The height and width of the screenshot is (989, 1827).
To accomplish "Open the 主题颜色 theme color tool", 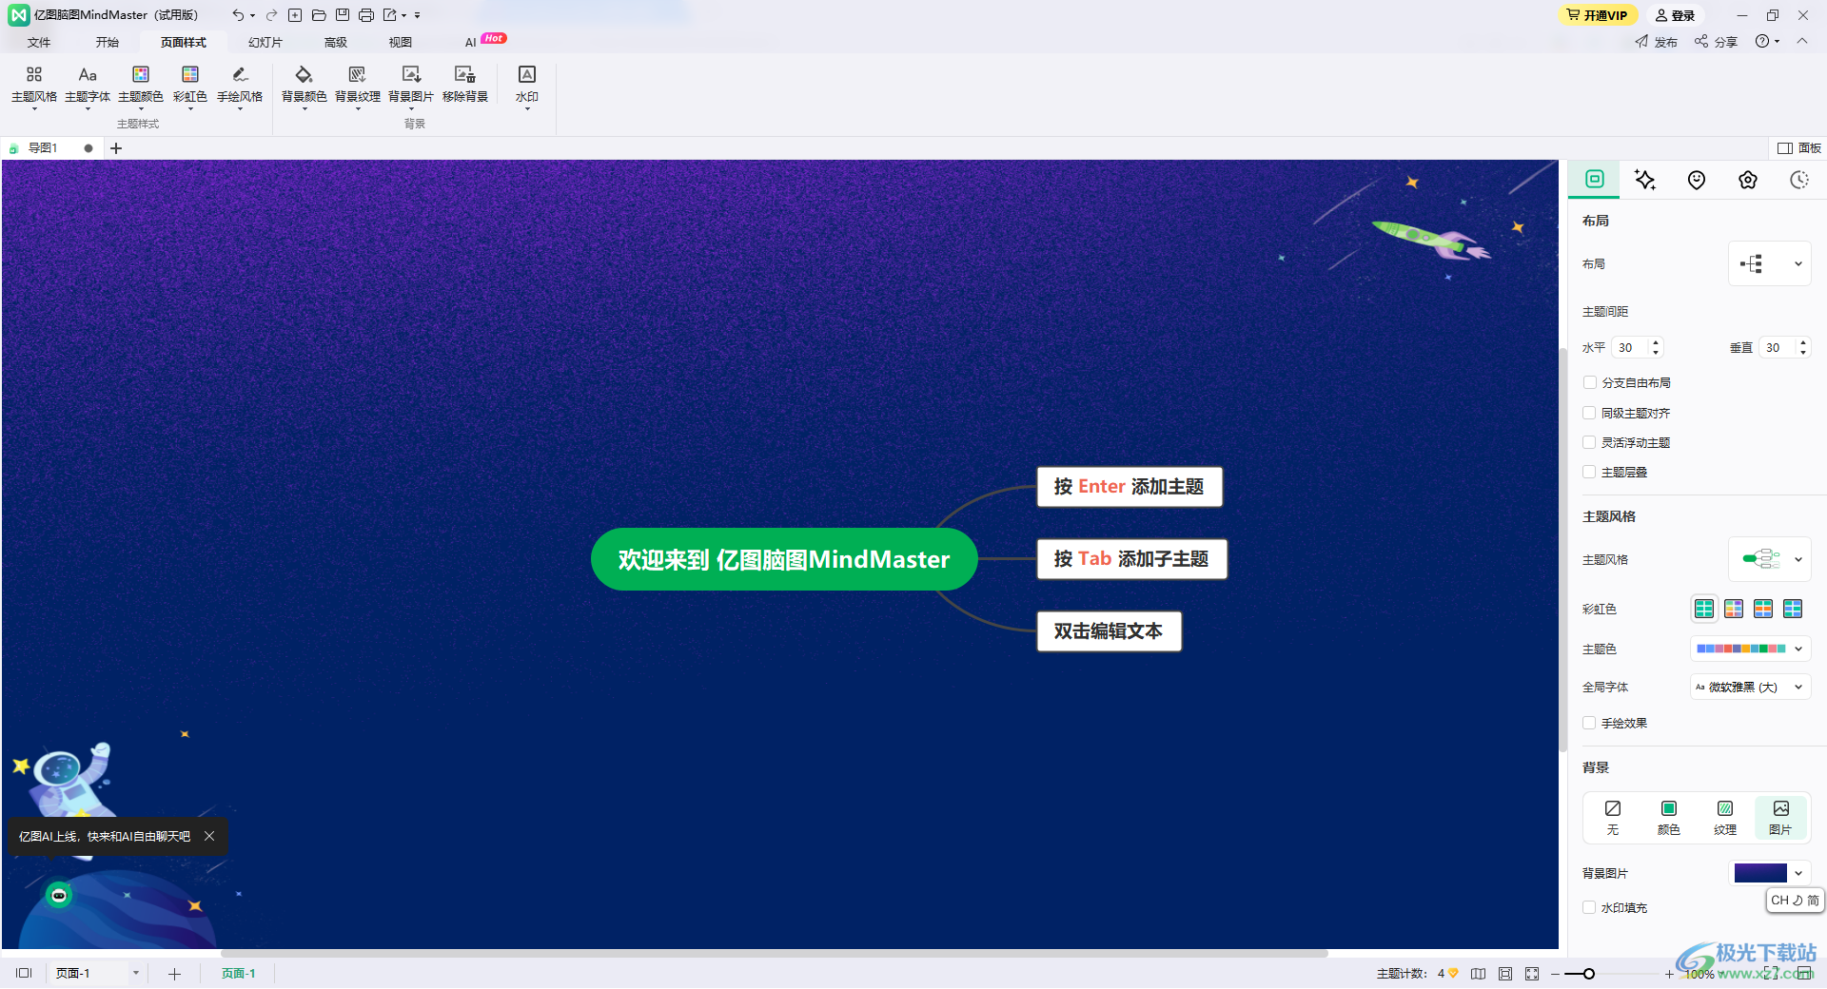I will pos(141,85).
